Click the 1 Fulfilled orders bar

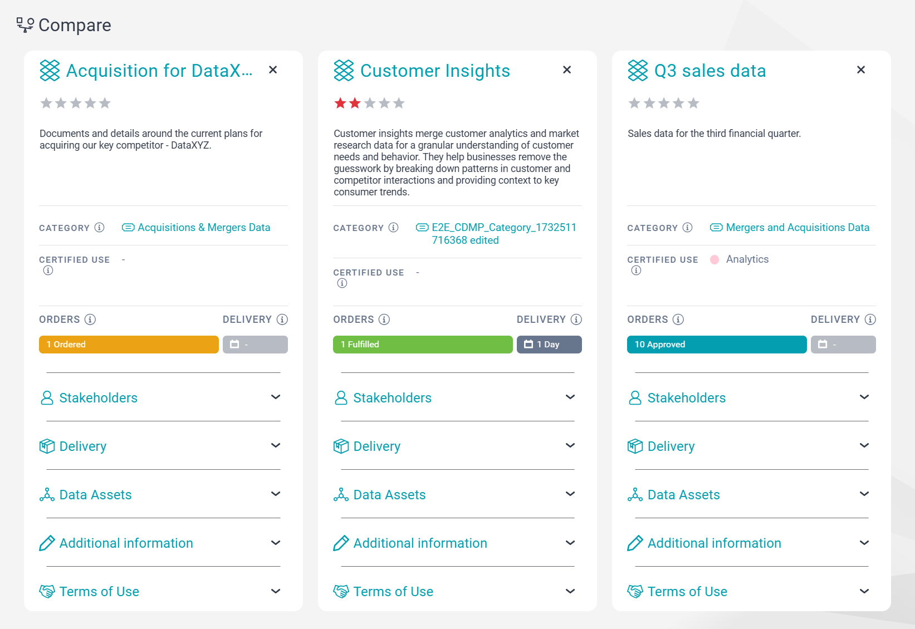[423, 345]
